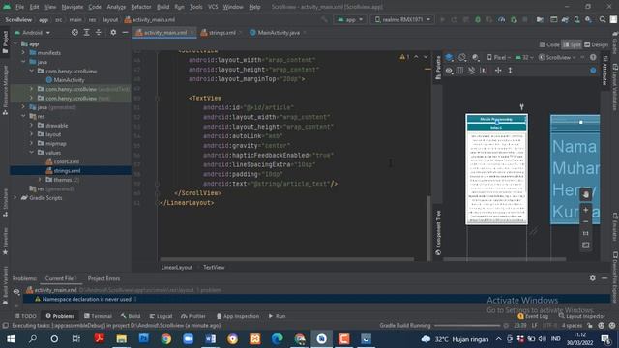This screenshot has height=348, width=619.
Task: Open the Profiler tool window
Action: 193,316
